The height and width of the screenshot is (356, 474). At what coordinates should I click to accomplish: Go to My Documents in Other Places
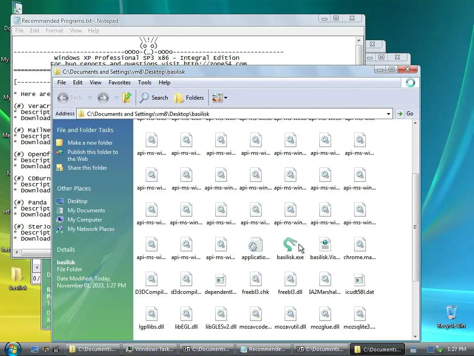point(86,210)
